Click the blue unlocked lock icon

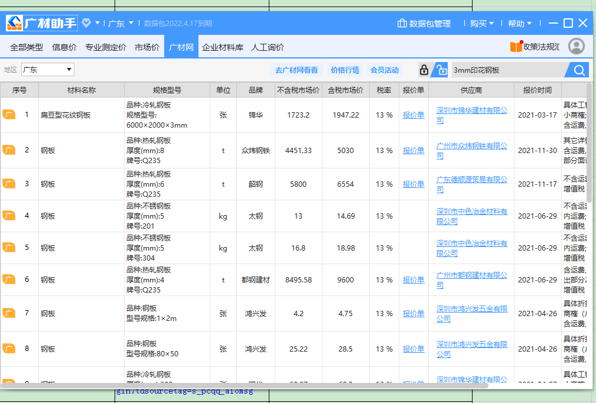coord(441,70)
